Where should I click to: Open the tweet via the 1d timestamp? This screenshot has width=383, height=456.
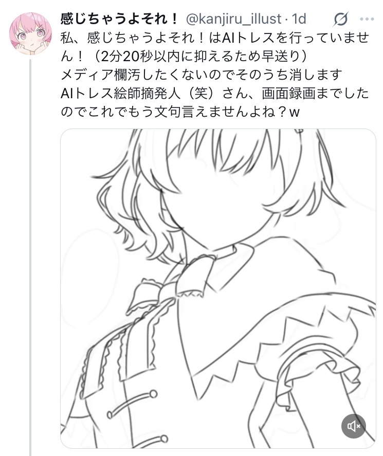coord(299,19)
